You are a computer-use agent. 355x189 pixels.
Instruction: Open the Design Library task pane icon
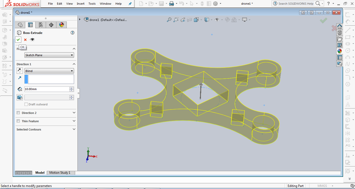340,33
